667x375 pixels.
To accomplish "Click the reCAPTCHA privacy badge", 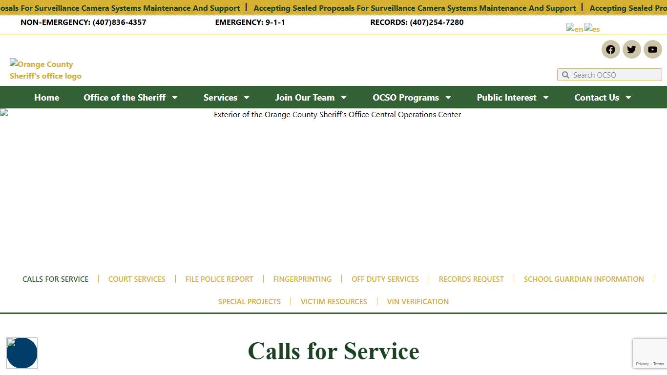I will tap(649, 353).
